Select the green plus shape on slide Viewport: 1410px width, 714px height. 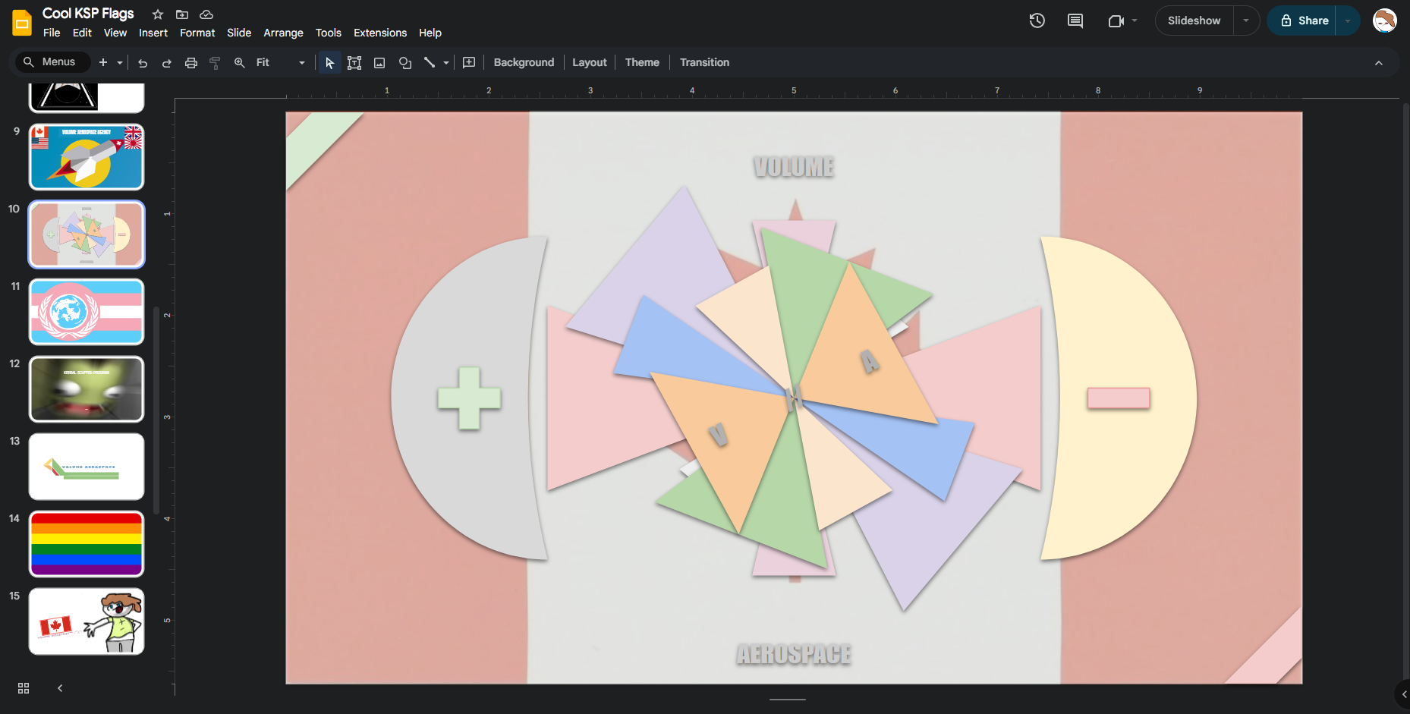tap(469, 398)
